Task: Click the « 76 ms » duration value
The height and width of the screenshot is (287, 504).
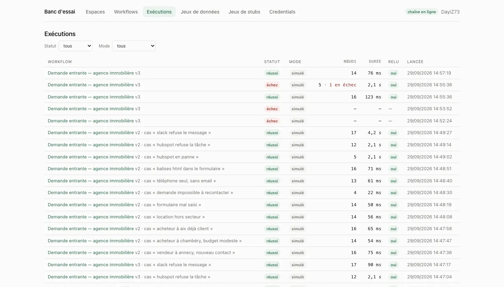Action: [375, 73]
